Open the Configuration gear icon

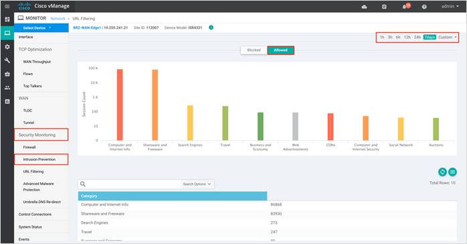[x=7, y=47]
